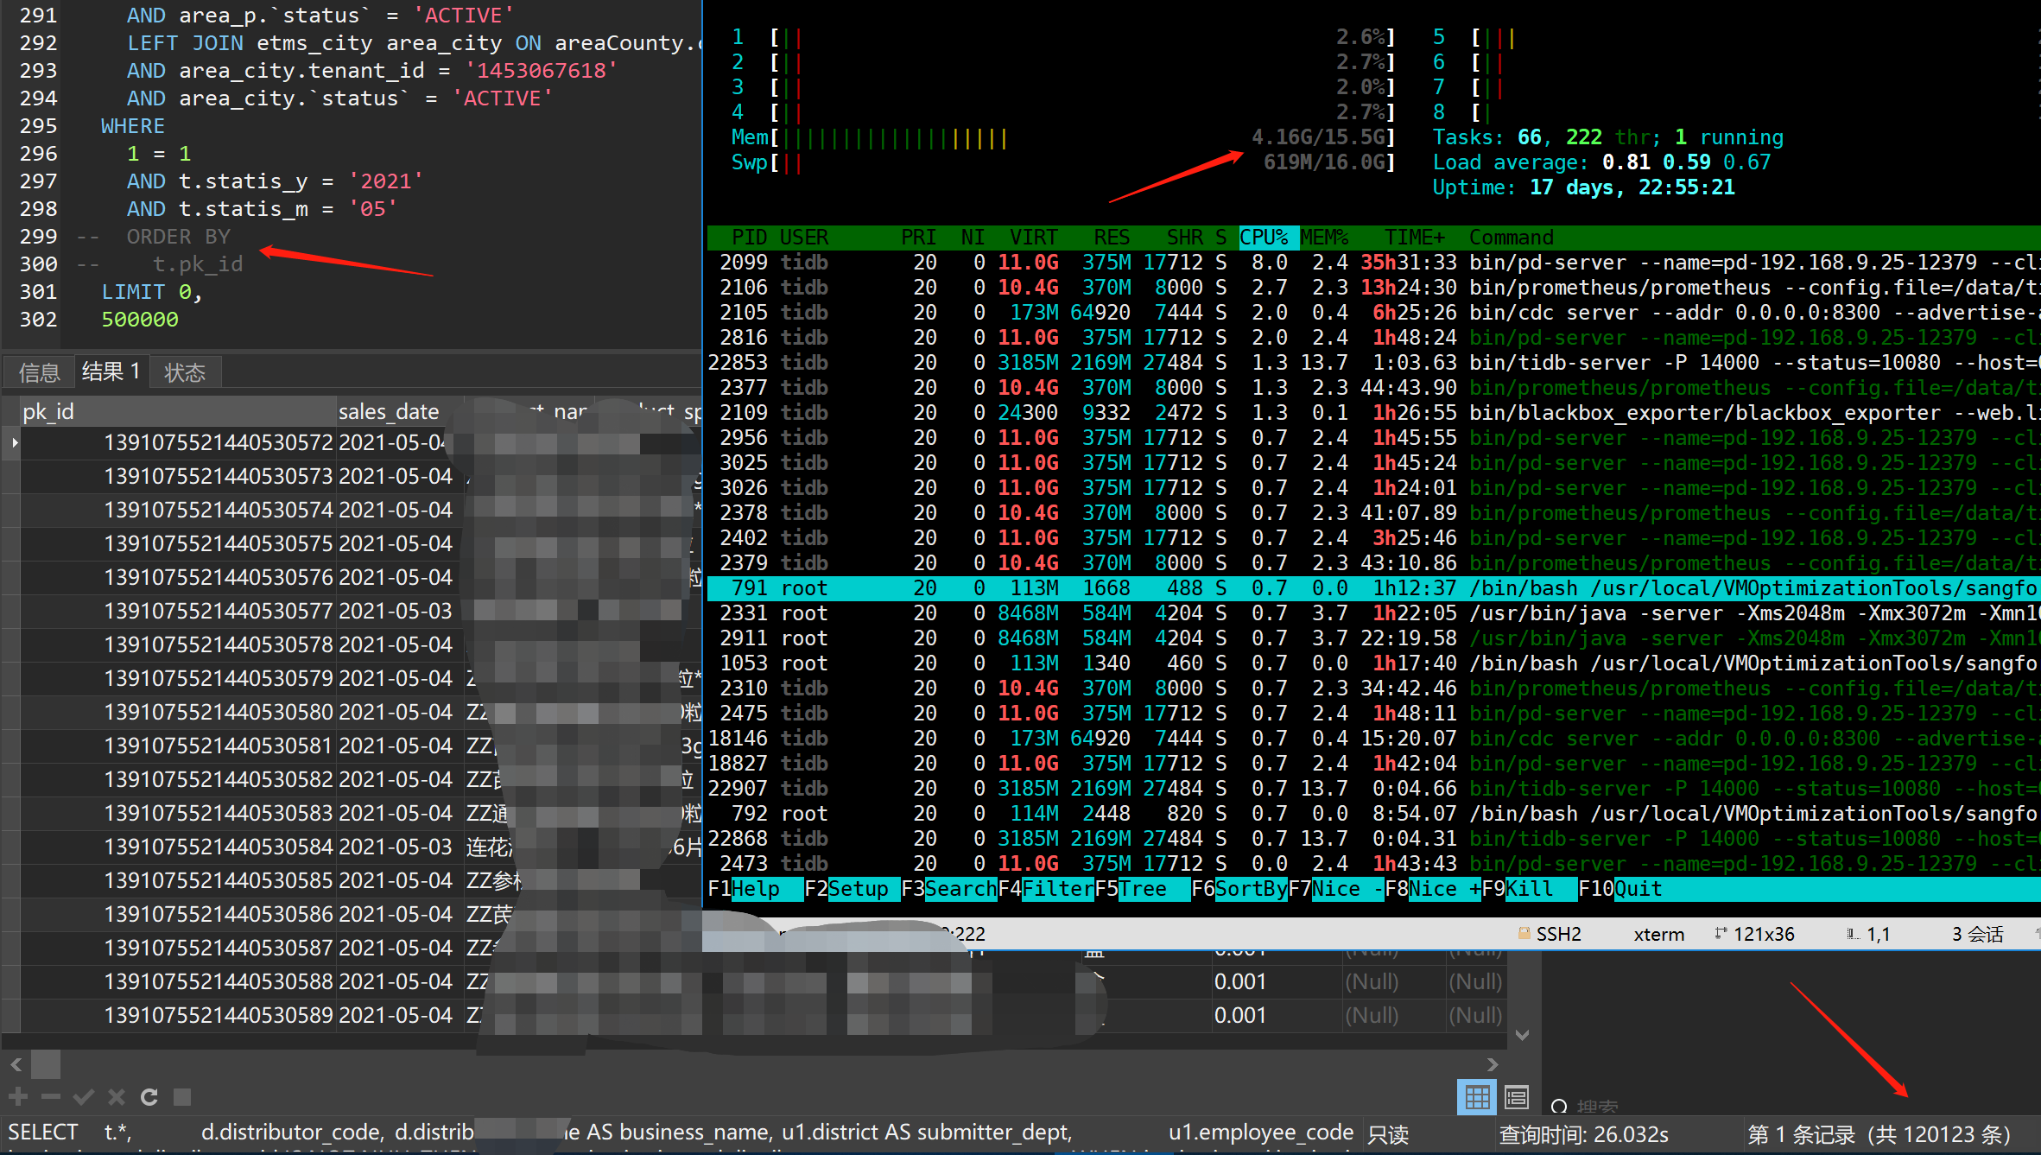This screenshot has width=2041, height=1155.
Task: Open the 信息 tab
Action: pos(40,372)
